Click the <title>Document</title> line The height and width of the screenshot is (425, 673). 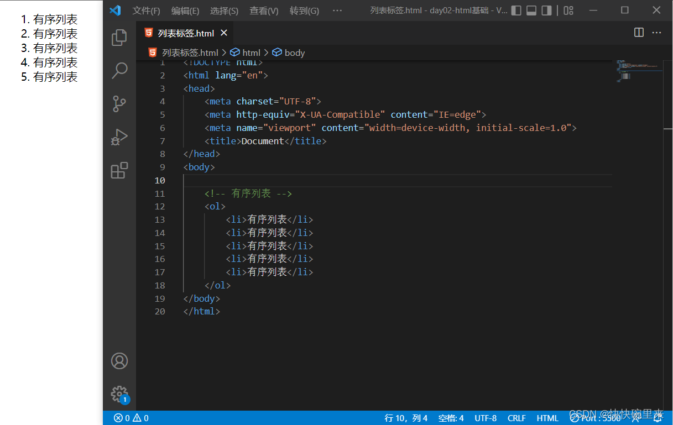265,141
